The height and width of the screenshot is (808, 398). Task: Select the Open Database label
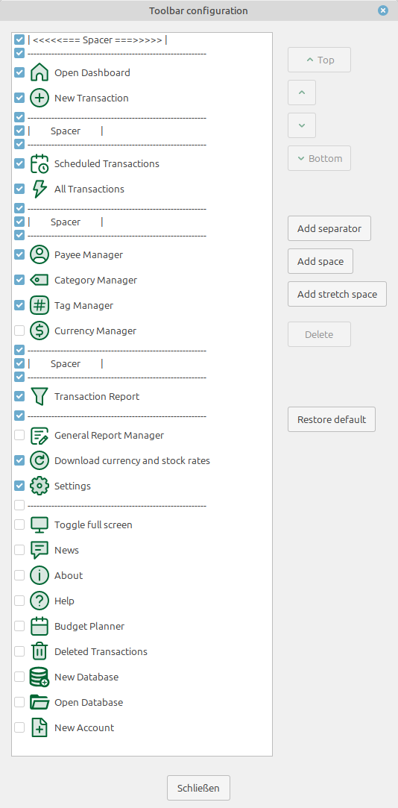click(x=89, y=702)
